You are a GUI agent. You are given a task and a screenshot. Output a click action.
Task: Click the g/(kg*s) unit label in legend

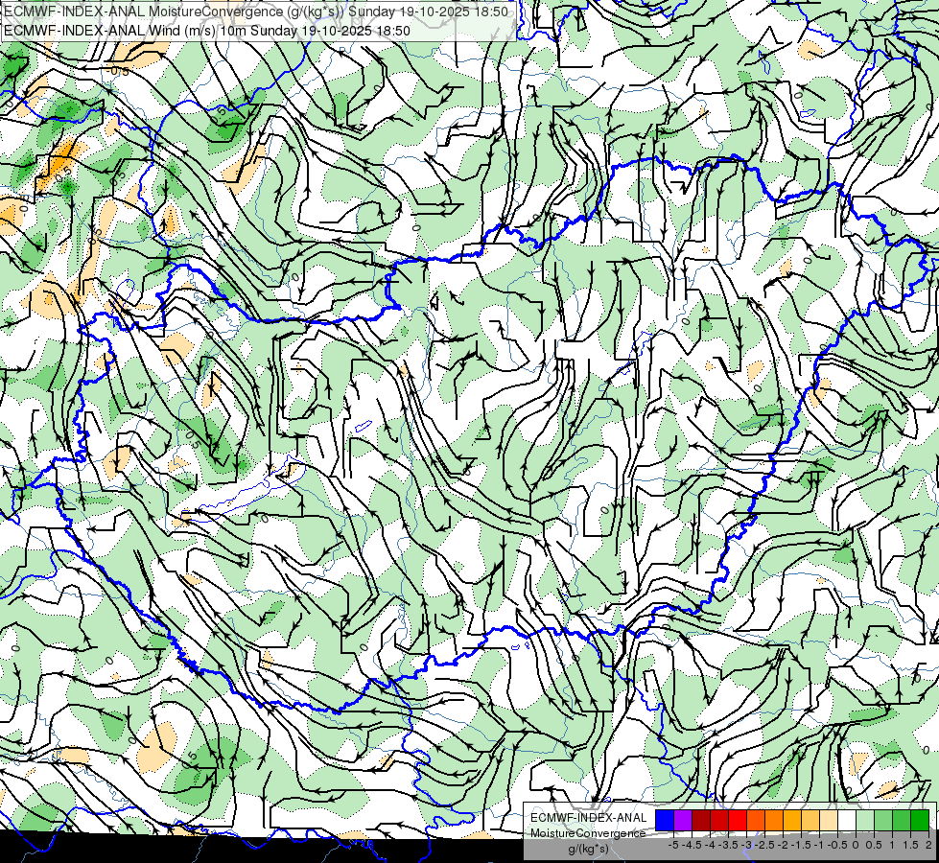589,850
